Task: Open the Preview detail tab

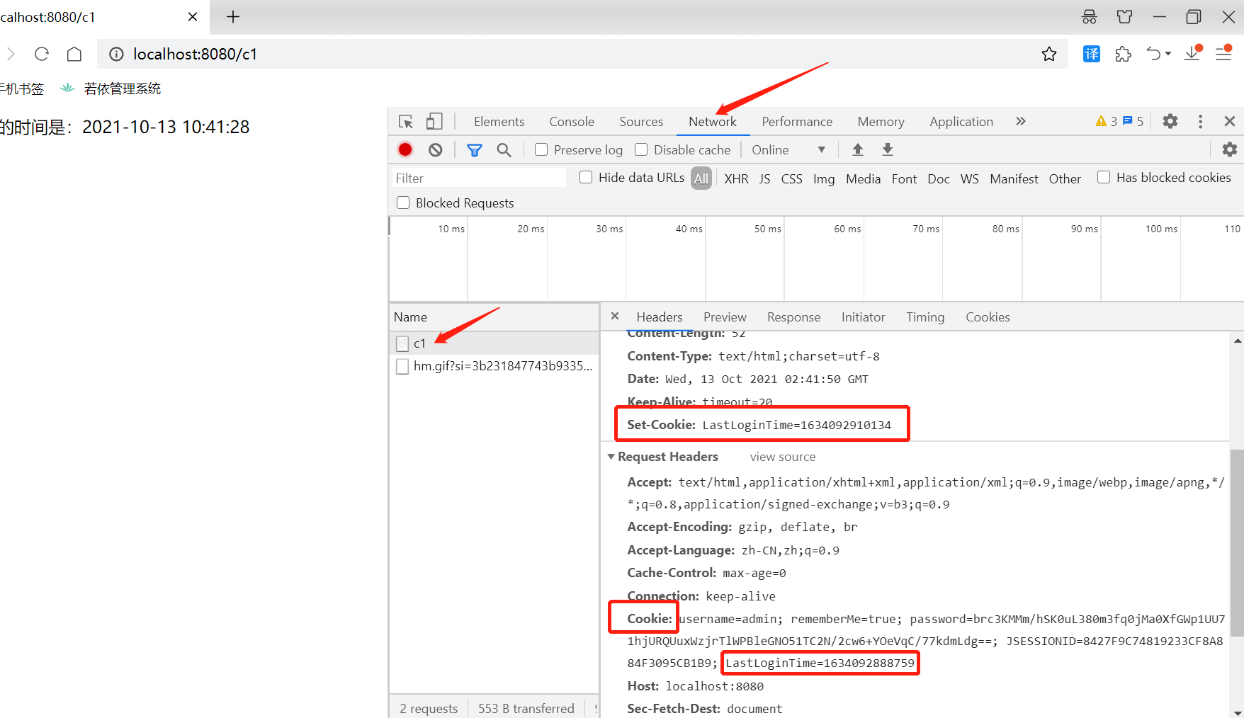Action: 725,317
